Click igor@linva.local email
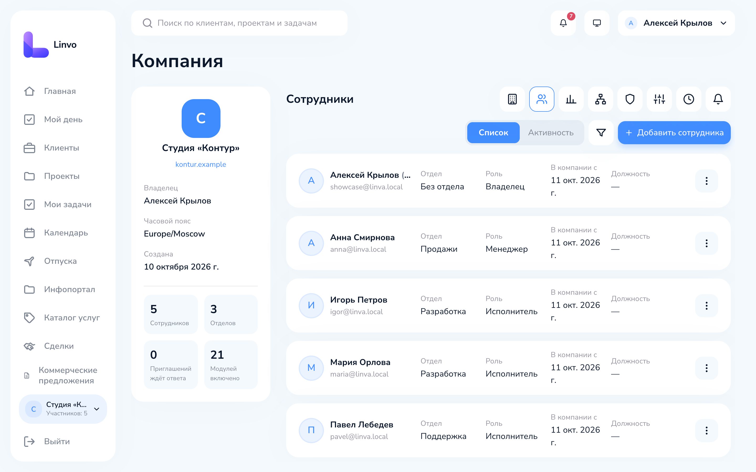Image resolution: width=756 pixels, height=472 pixels. point(356,312)
